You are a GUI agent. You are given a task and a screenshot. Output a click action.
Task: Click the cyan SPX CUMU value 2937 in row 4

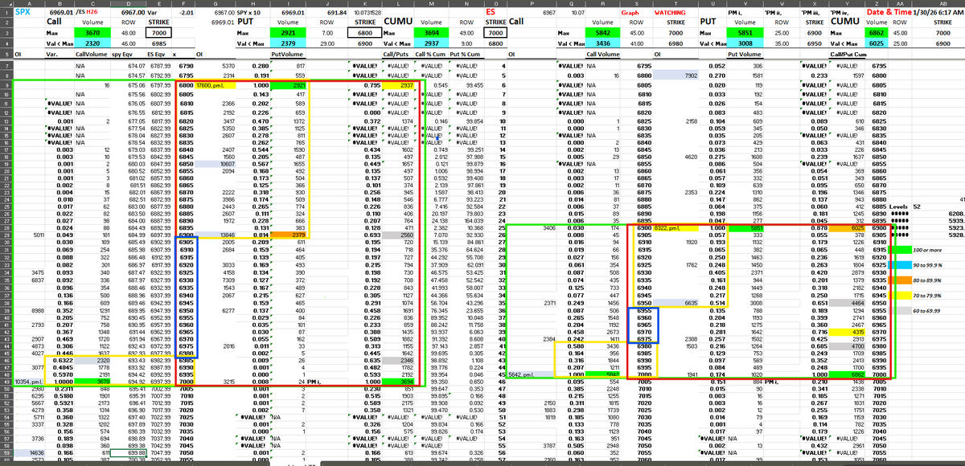431,42
